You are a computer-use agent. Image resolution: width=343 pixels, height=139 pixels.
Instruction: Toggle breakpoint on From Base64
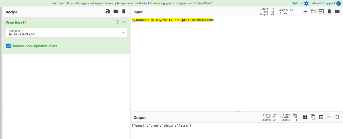tap(123, 22)
